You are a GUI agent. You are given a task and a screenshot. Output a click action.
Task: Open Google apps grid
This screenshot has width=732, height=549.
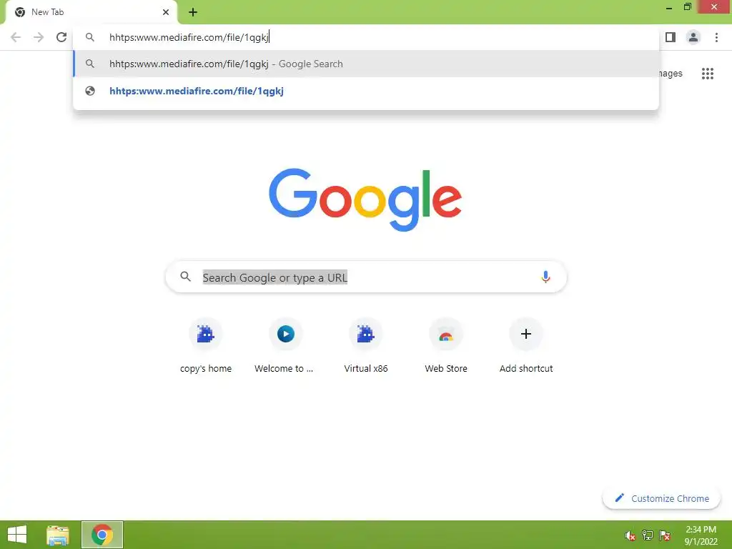[707, 74]
